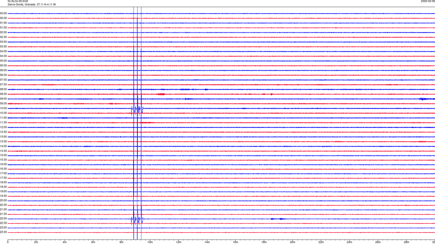The width and height of the screenshot is (435, 244).
Task: Click the station code IG.ALOJ.00.EHZ title
Action: click(18, 1)
